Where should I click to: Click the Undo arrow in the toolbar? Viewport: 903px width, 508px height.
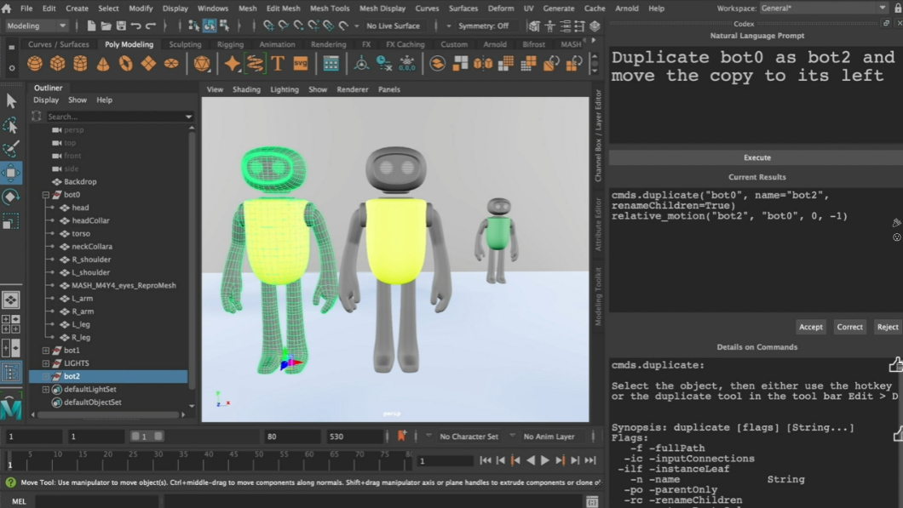[136, 26]
